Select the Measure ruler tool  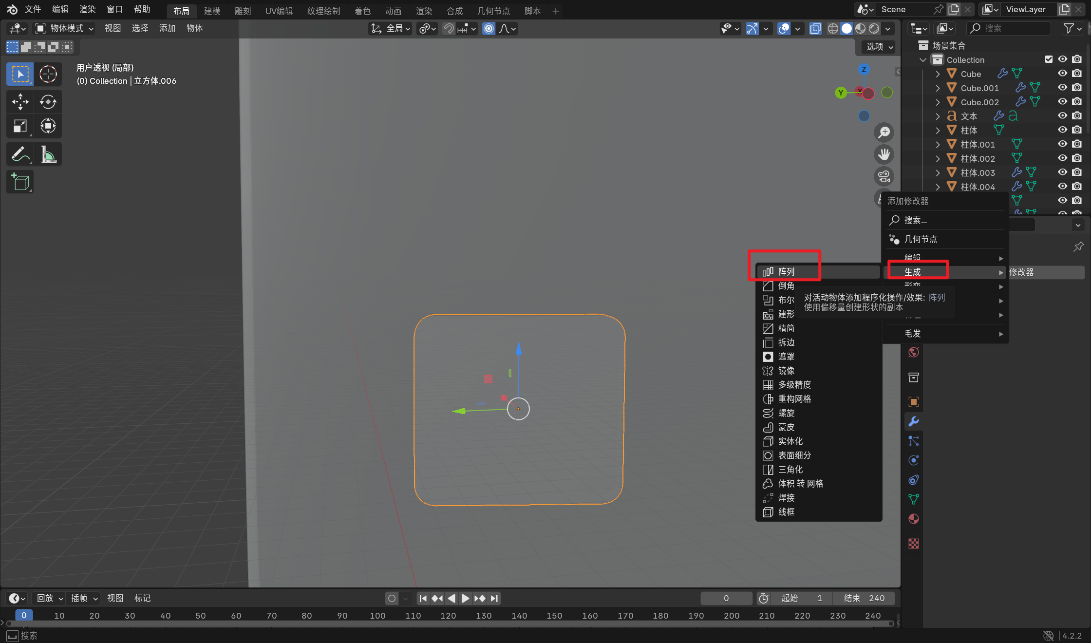(x=48, y=154)
